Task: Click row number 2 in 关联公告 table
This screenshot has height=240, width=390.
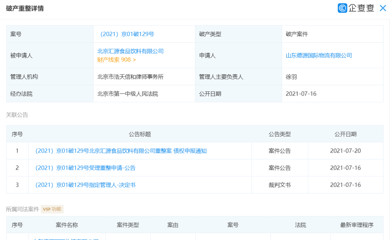Action: pos(17,168)
